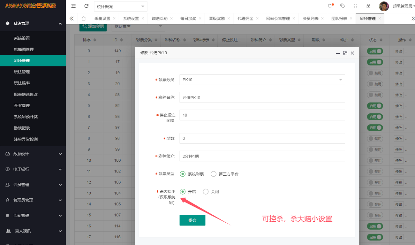Expand the 数据统计 sidebar menu

(33, 154)
